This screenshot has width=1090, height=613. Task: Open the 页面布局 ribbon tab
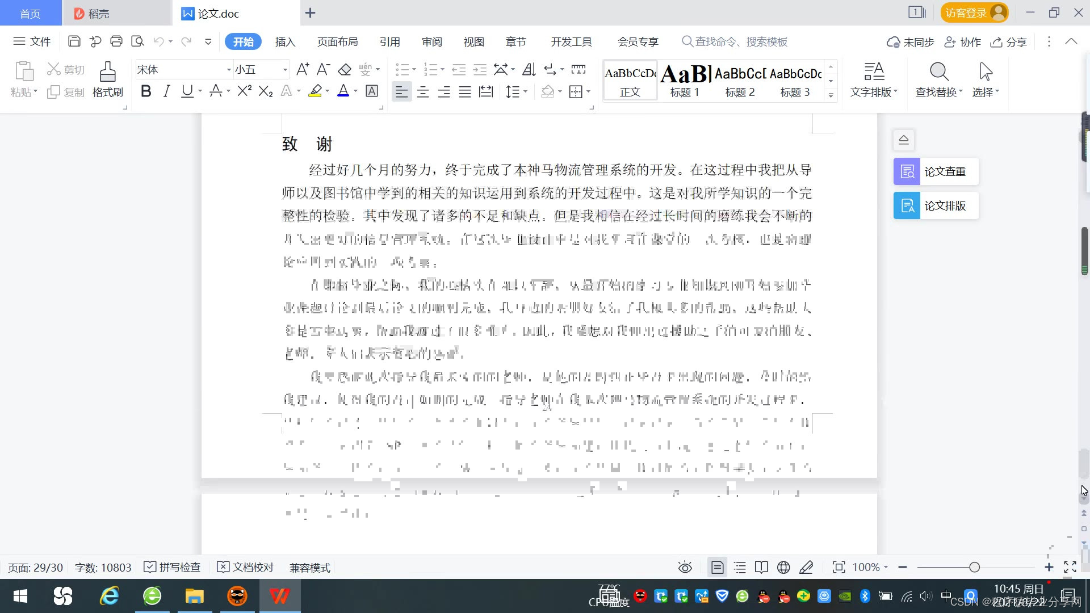tap(337, 42)
